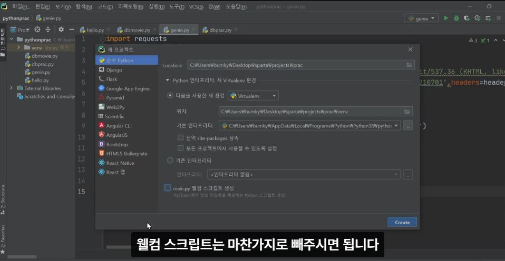The height and width of the screenshot is (261, 505).
Task: Click the Profile run icon
Action: click(477, 18)
